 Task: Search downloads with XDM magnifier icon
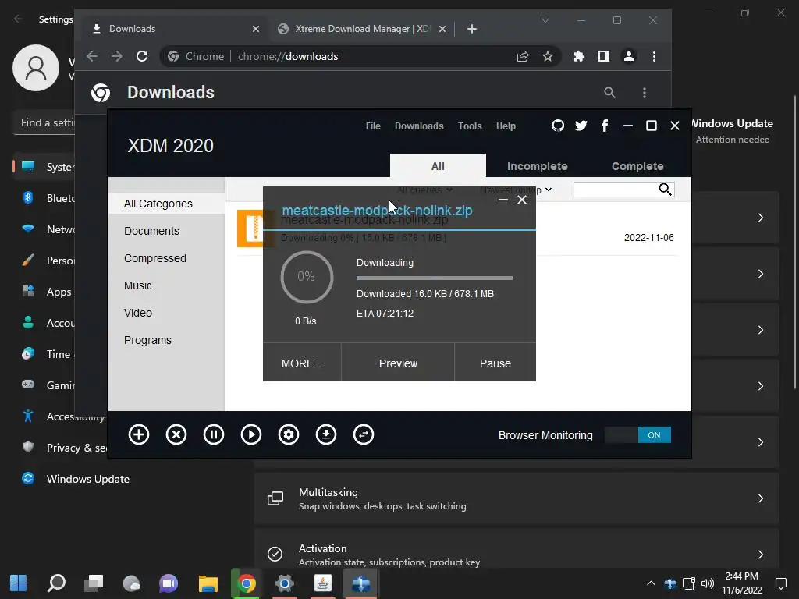665,190
